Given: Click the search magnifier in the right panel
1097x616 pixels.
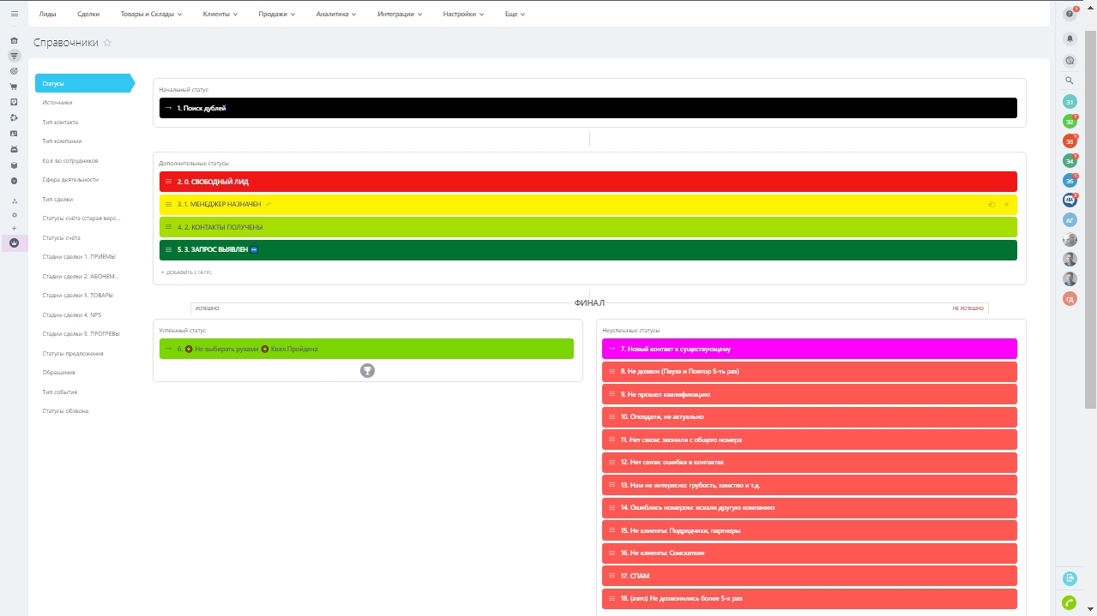Looking at the screenshot, I should (1070, 81).
